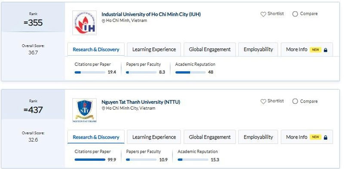Click the lock icon on IUH More Info
Viewport: 344px width, 169px height.
point(326,50)
